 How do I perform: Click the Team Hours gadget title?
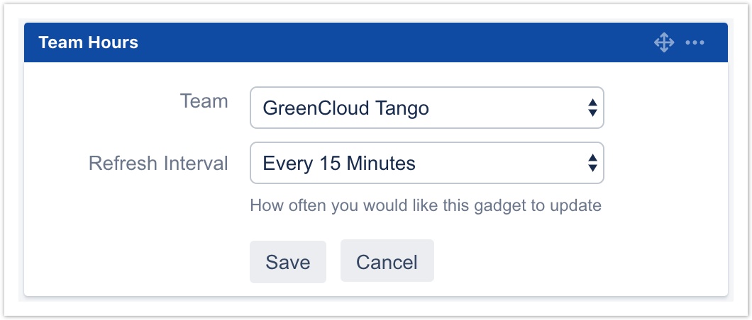88,42
